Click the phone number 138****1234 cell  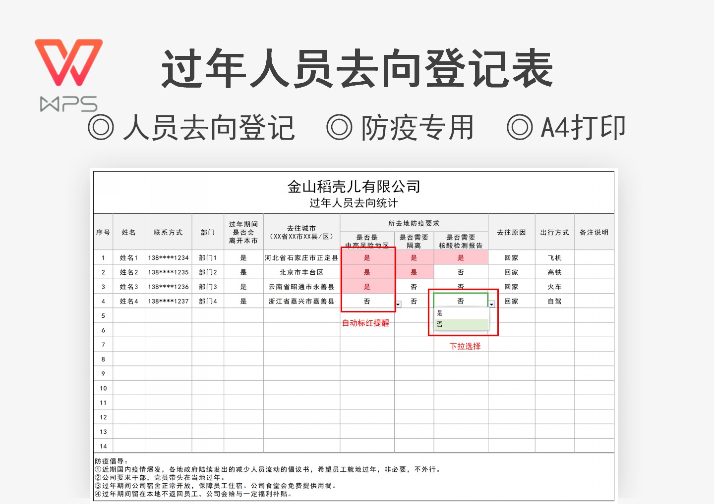168,257
